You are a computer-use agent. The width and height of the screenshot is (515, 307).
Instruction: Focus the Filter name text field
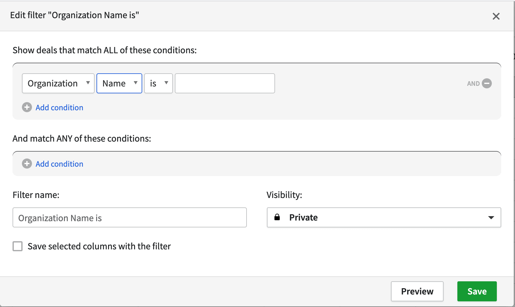coord(129,218)
